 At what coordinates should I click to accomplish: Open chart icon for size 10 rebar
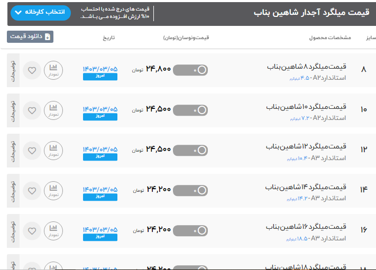pos(53,110)
